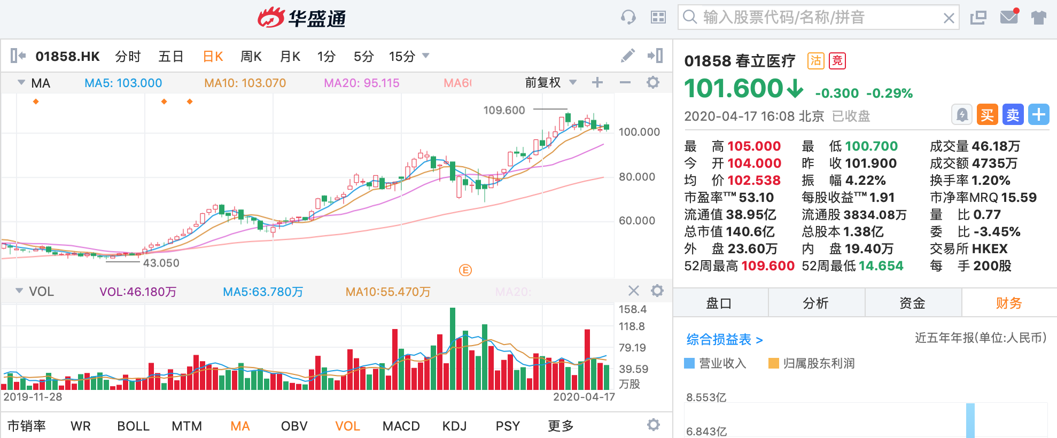Open the 资金 tab
The height and width of the screenshot is (438, 1057).
pyautogui.click(x=912, y=303)
